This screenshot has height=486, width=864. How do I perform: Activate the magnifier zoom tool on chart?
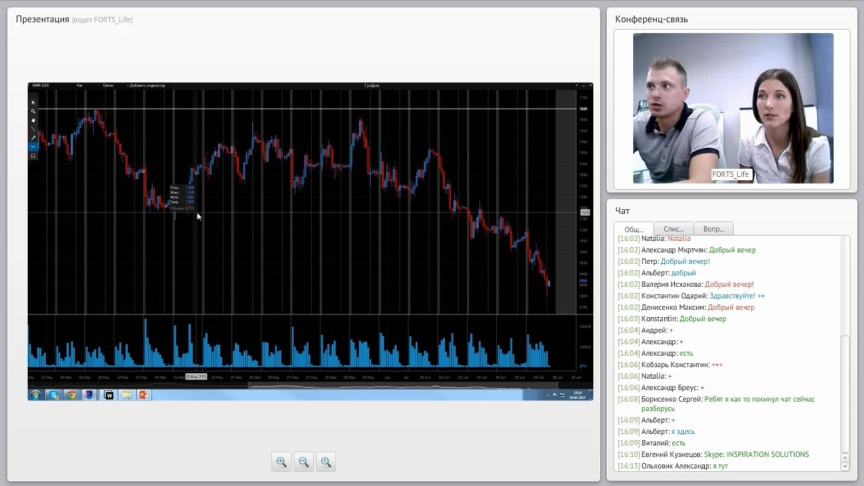tap(33, 111)
